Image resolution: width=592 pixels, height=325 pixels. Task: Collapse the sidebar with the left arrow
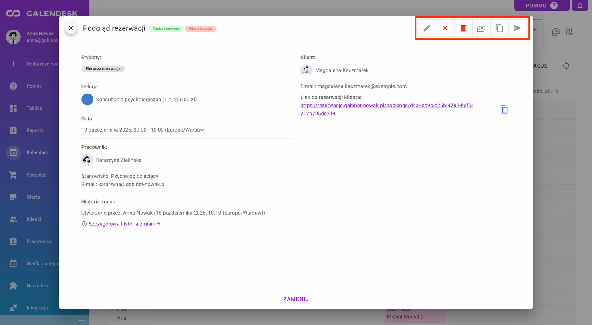pyautogui.click(x=81, y=320)
